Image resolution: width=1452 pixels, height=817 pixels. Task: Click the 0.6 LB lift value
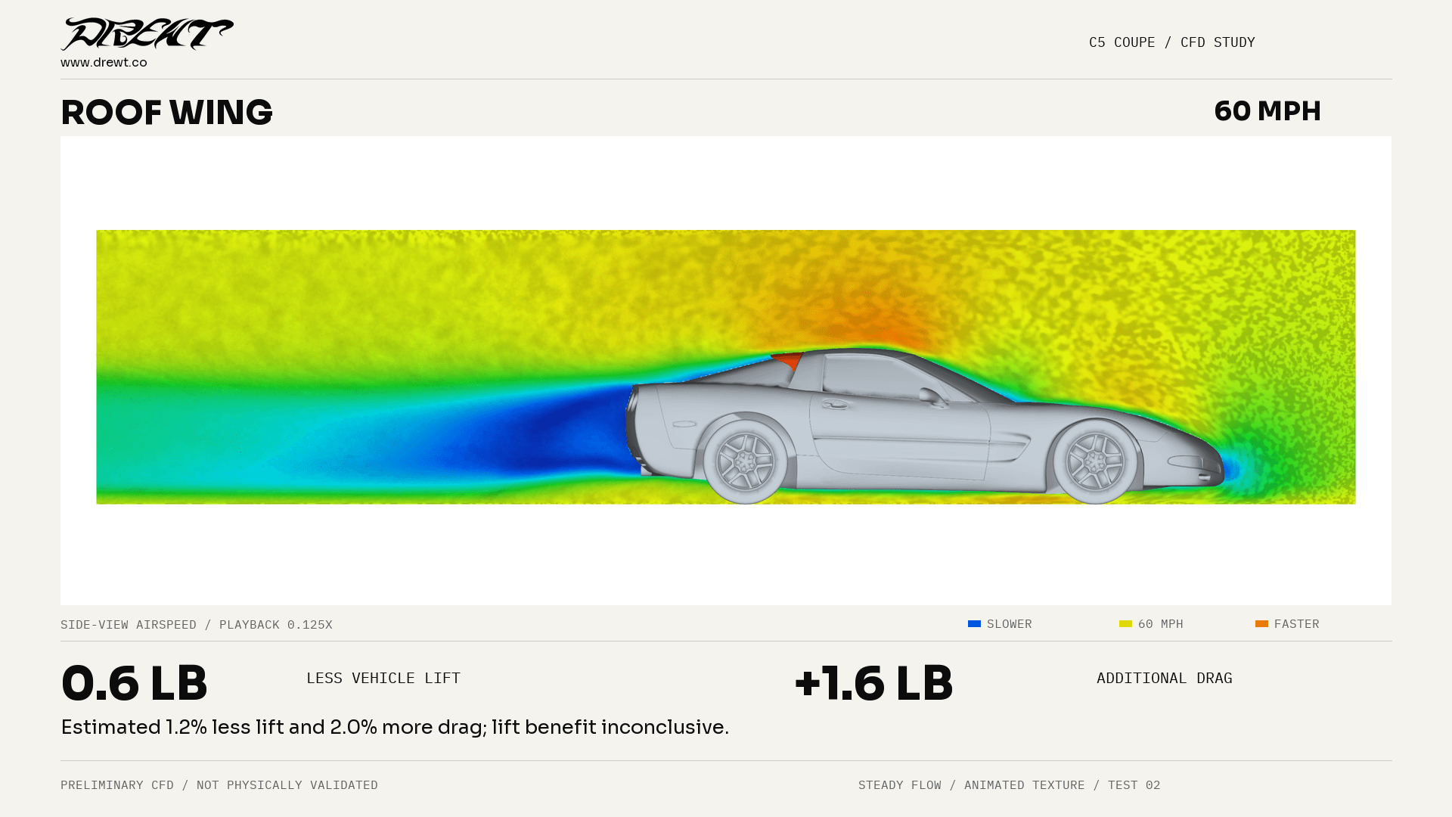tap(134, 683)
